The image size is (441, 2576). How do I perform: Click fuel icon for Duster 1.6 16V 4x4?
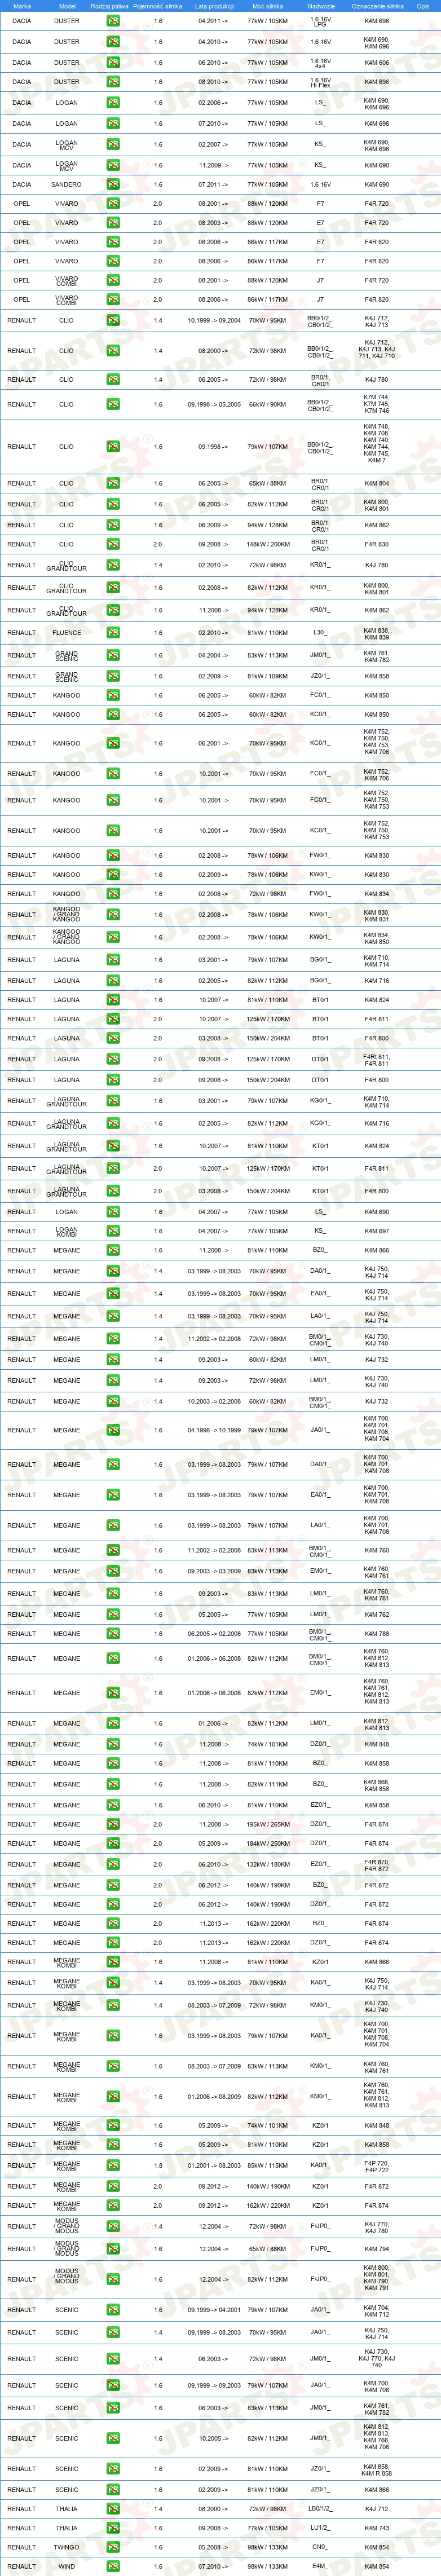[113, 62]
